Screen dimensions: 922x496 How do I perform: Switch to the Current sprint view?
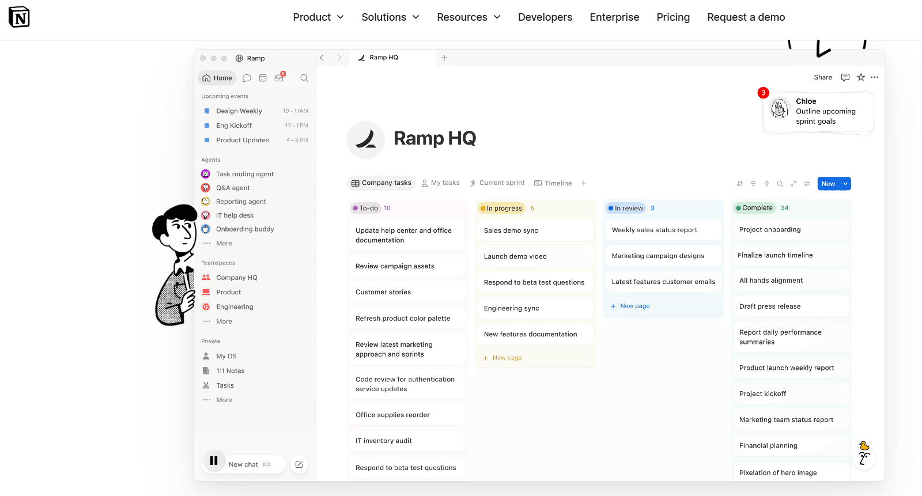point(497,183)
